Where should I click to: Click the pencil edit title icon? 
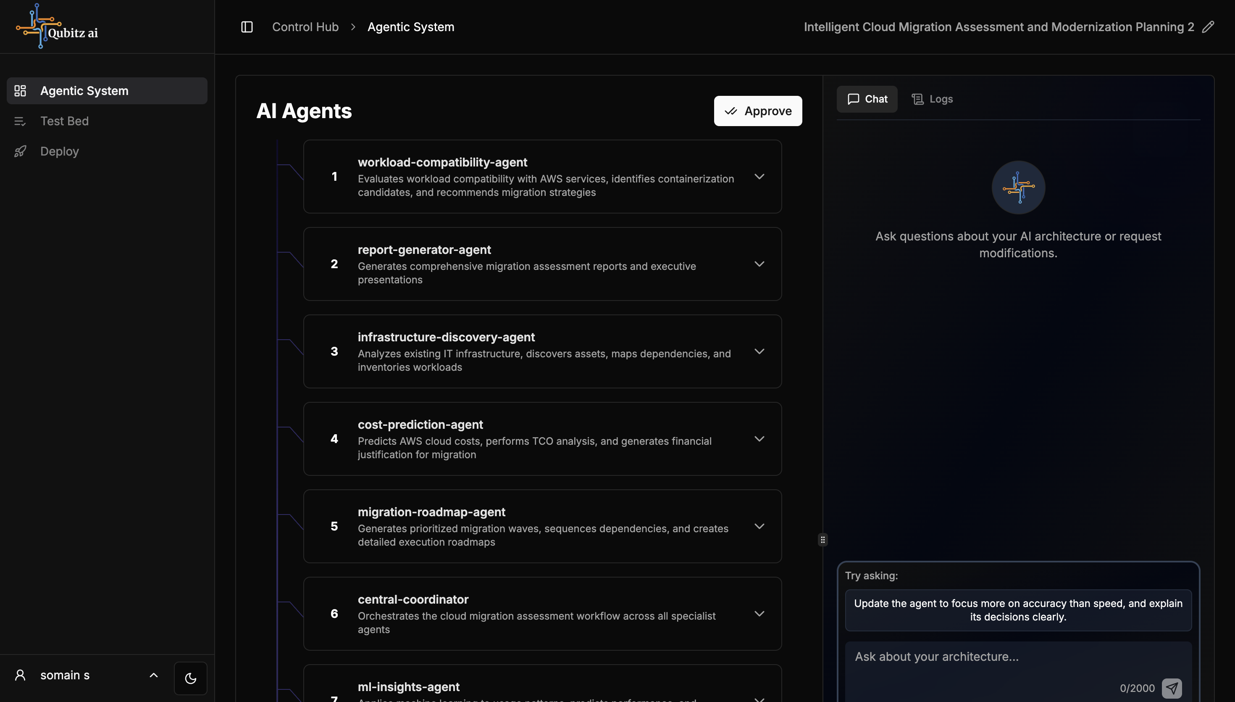pyautogui.click(x=1208, y=27)
